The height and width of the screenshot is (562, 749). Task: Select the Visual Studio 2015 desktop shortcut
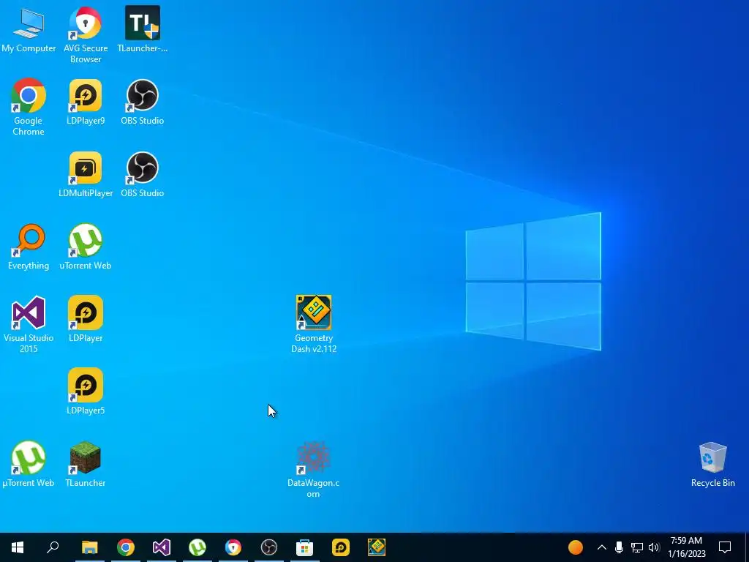pos(29,325)
